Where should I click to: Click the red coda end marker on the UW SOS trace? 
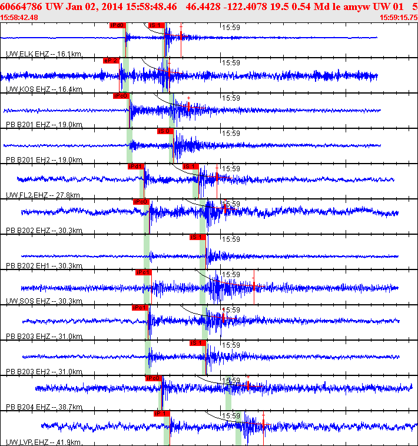[x=254, y=286]
